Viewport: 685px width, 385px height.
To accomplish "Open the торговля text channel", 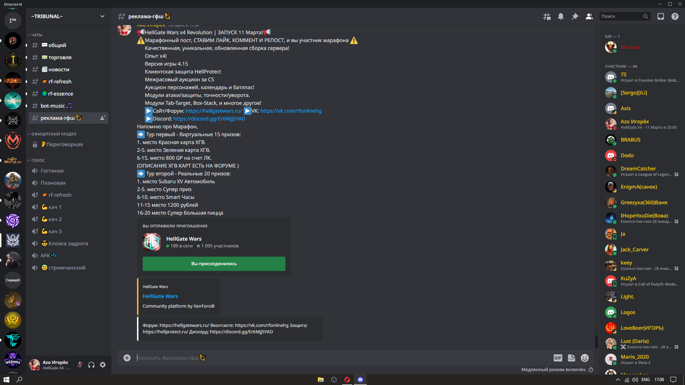I will click(x=68, y=57).
